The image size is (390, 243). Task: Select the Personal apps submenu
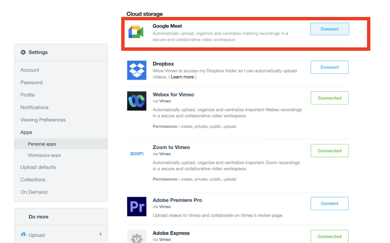click(61, 144)
